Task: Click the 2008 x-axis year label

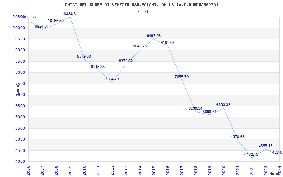Action: click(x=56, y=170)
